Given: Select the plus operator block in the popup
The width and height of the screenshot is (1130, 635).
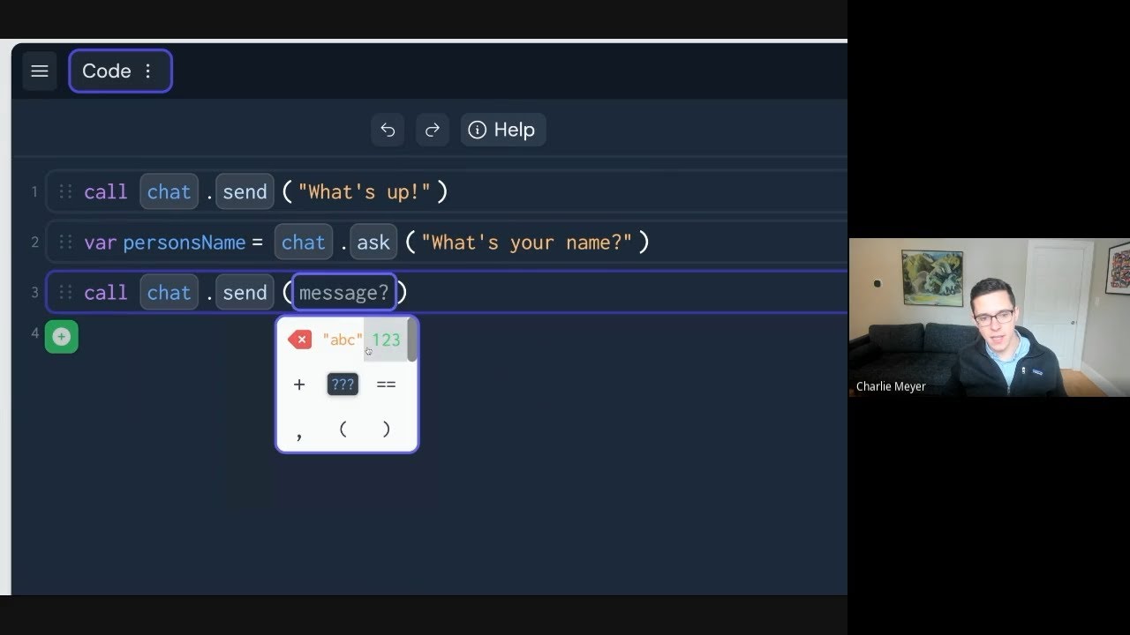Looking at the screenshot, I should [299, 384].
